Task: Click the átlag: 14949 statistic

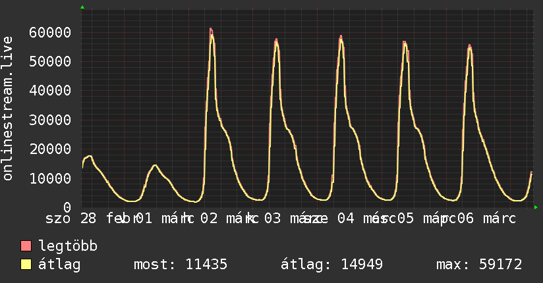Action: point(331,265)
